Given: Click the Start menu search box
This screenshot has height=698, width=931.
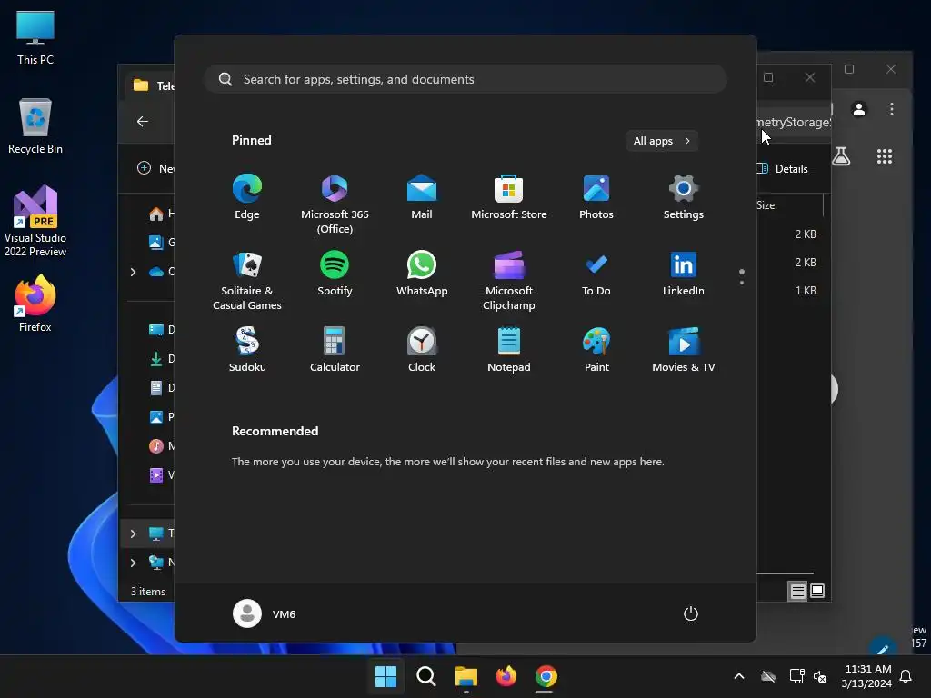Looking at the screenshot, I should pyautogui.click(x=465, y=79).
